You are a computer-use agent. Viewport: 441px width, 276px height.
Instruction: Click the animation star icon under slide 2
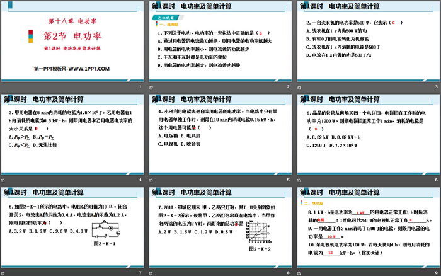pyautogui.click(x=151, y=87)
